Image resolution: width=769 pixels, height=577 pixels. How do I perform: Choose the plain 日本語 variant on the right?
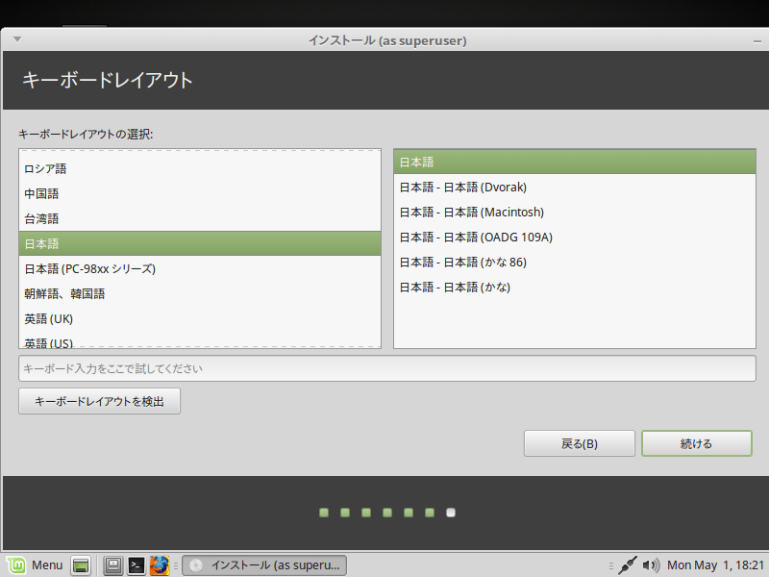(575, 163)
